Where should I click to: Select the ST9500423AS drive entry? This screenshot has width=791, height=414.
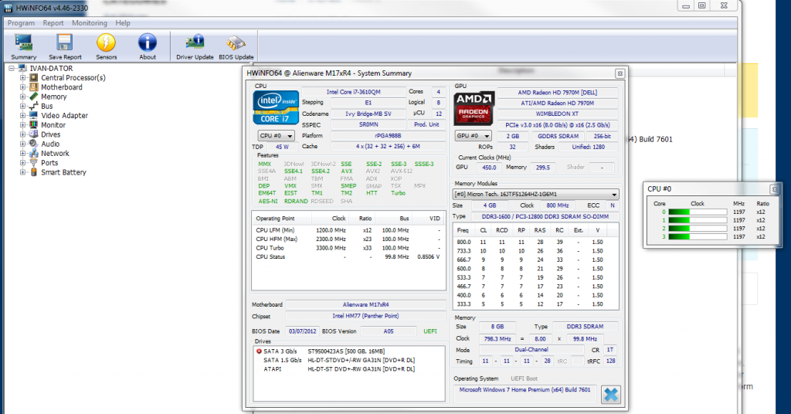click(346, 351)
